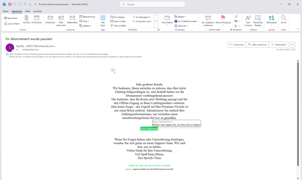This screenshot has height=180, width=302.
Task: Click the Archivieren icon
Action: (x=36, y=19)
